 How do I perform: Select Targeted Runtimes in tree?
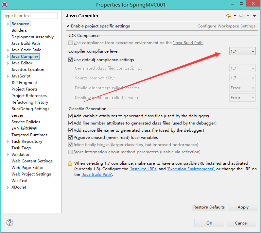pos(29,135)
